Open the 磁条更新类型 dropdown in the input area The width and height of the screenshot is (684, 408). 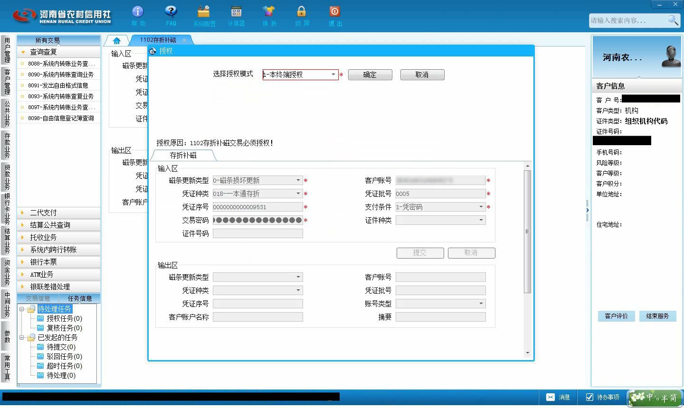pyautogui.click(x=298, y=180)
